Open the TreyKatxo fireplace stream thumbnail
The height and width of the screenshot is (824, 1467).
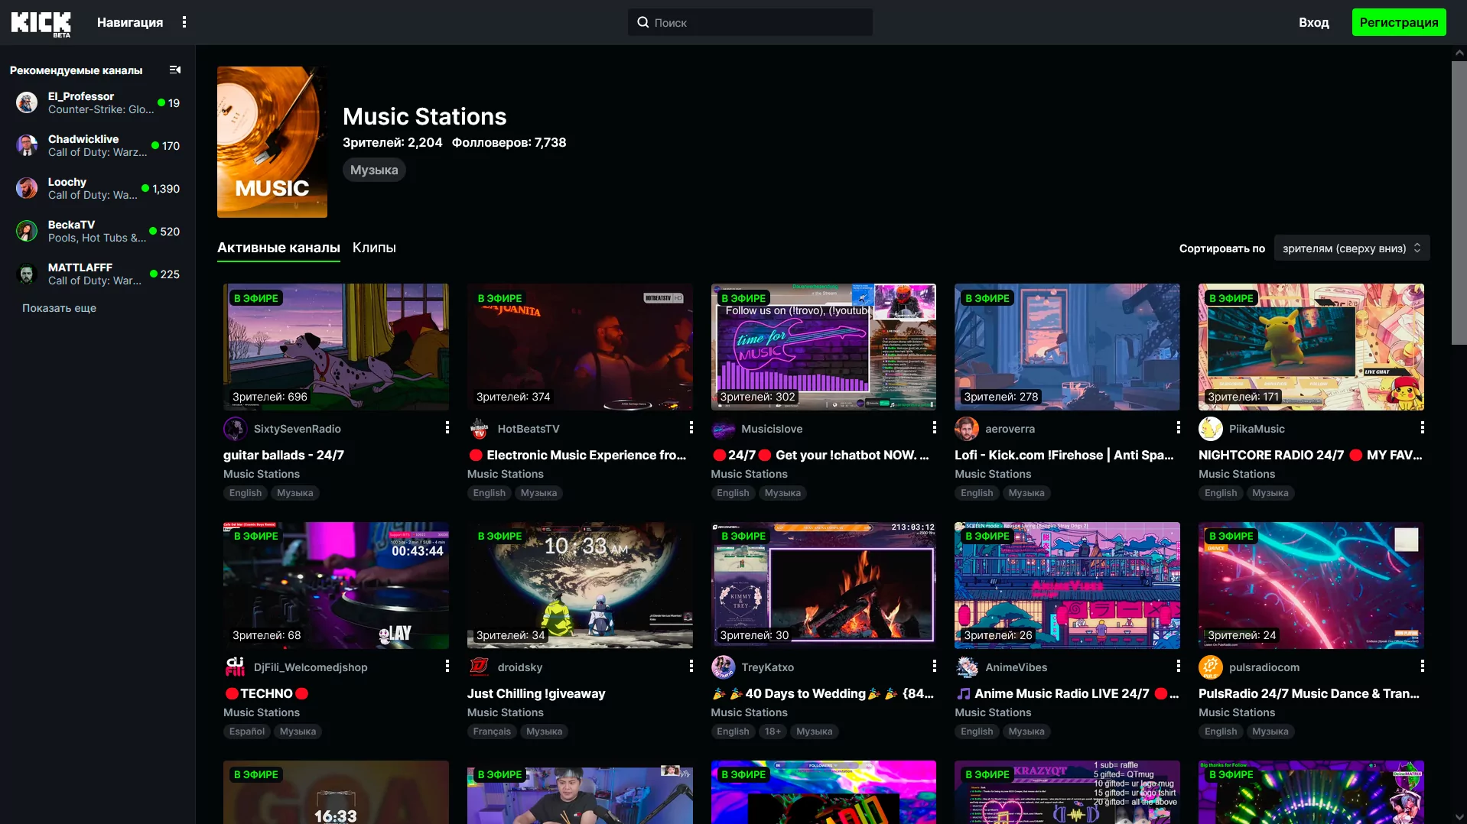tap(824, 586)
